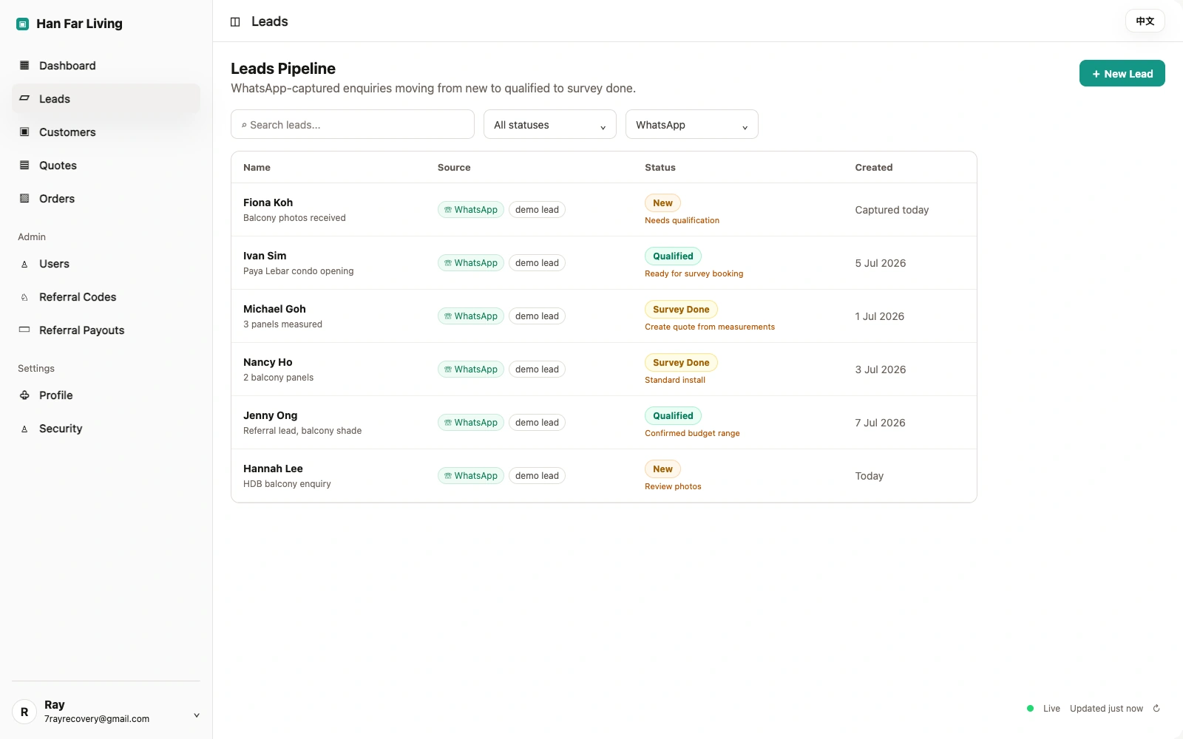Click 'Updated just now' status text
The image size is (1183, 739).
click(x=1106, y=709)
